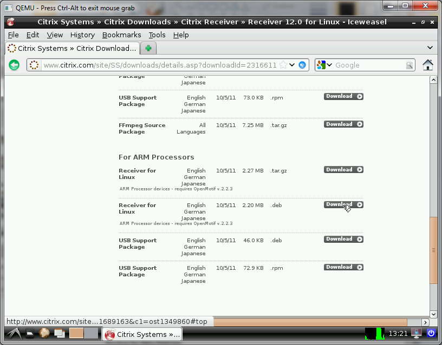Open the Help menu
Image resolution: width=442 pixels, height=345 pixels.
point(181,35)
